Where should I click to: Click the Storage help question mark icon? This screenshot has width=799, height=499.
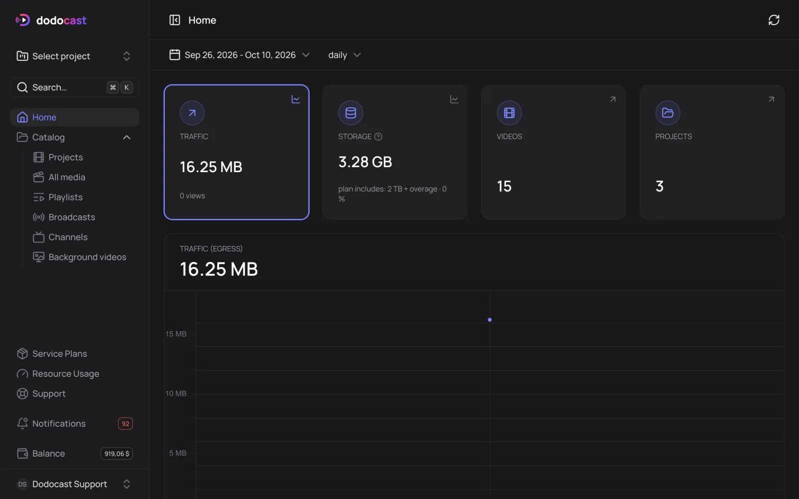tap(378, 137)
